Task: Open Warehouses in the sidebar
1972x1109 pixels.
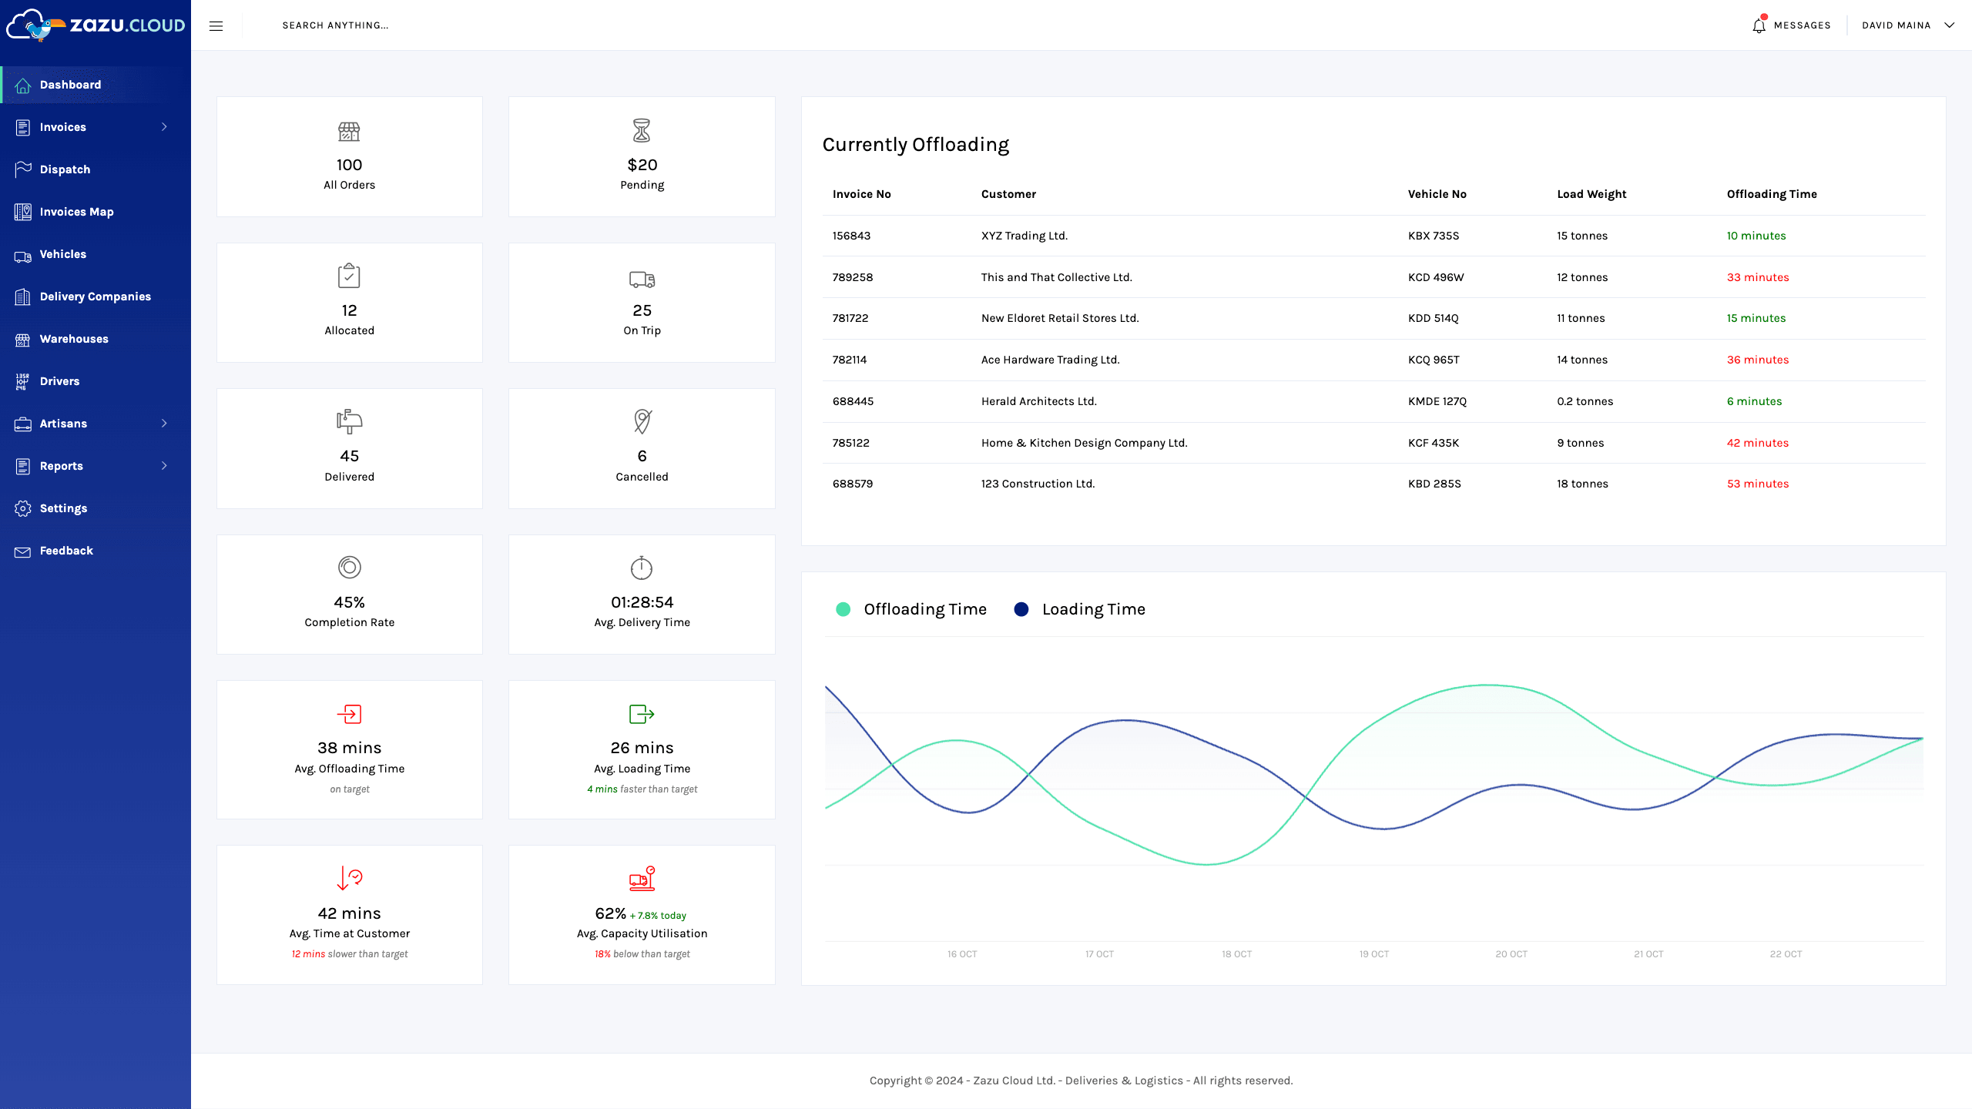Action: point(96,339)
